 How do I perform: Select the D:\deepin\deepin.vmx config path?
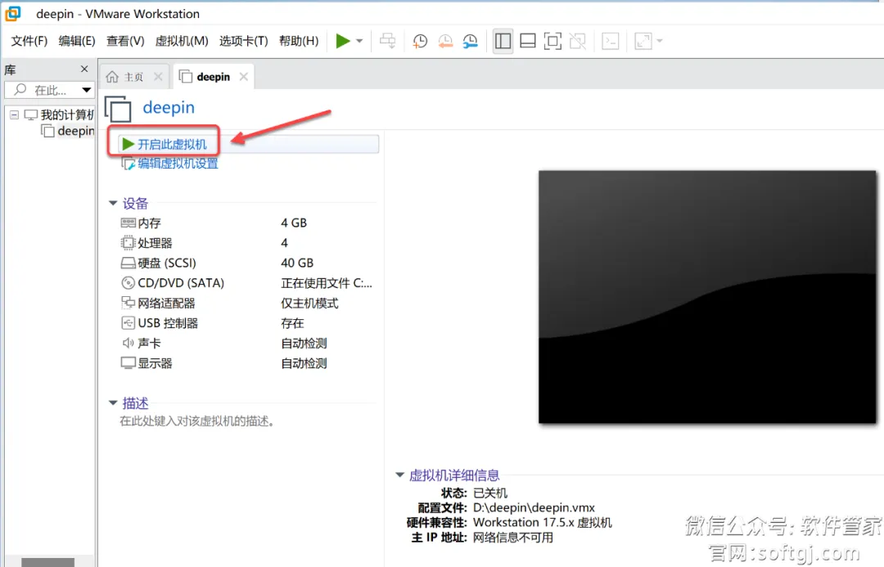534,508
